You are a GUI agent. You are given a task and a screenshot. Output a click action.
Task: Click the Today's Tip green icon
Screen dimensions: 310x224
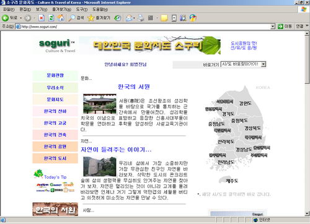(38, 173)
